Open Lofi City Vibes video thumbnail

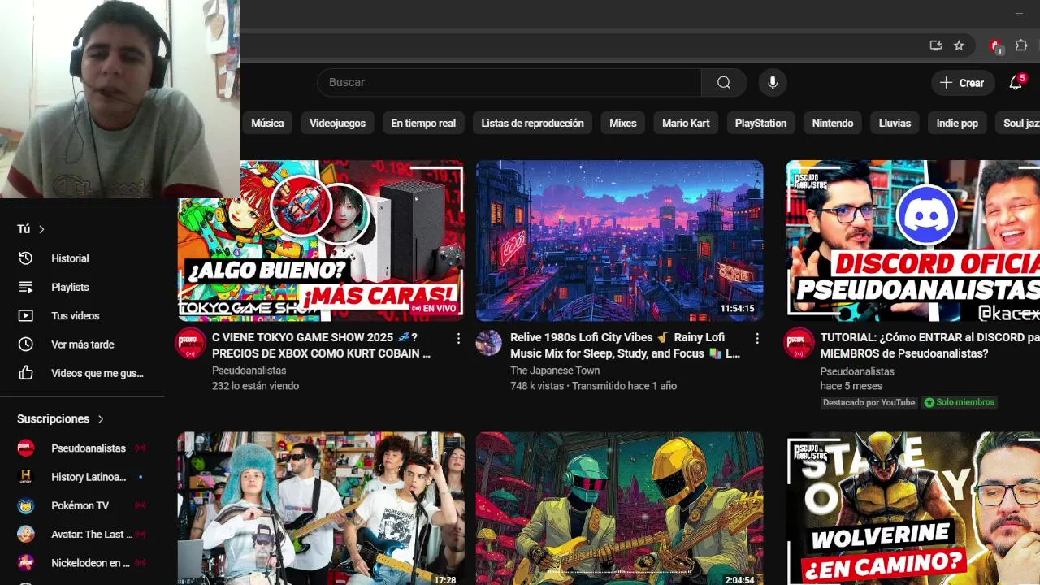point(619,240)
